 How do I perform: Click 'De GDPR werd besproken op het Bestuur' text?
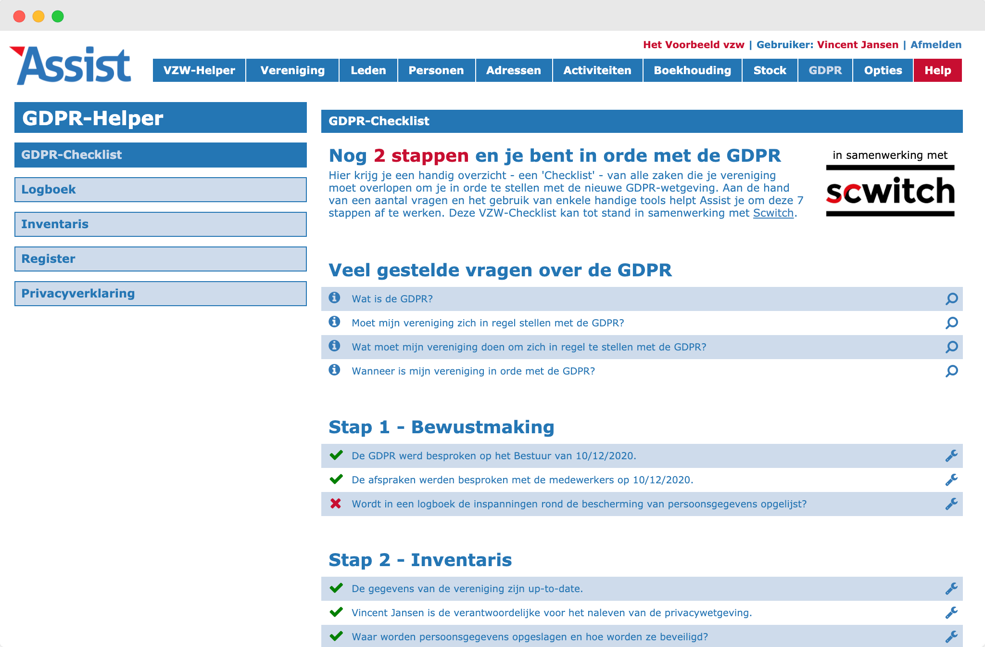(x=494, y=456)
